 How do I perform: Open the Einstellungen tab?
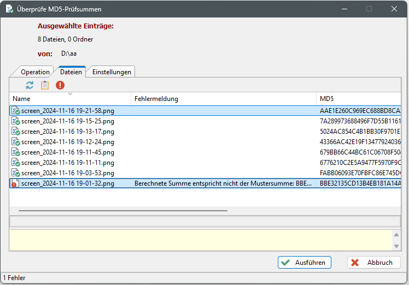coord(112,72)
